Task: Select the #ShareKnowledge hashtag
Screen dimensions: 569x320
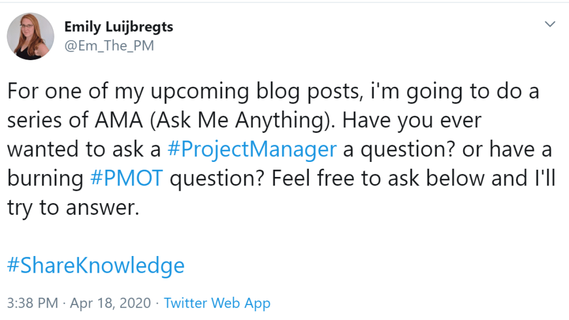Action: click(96, 265)
